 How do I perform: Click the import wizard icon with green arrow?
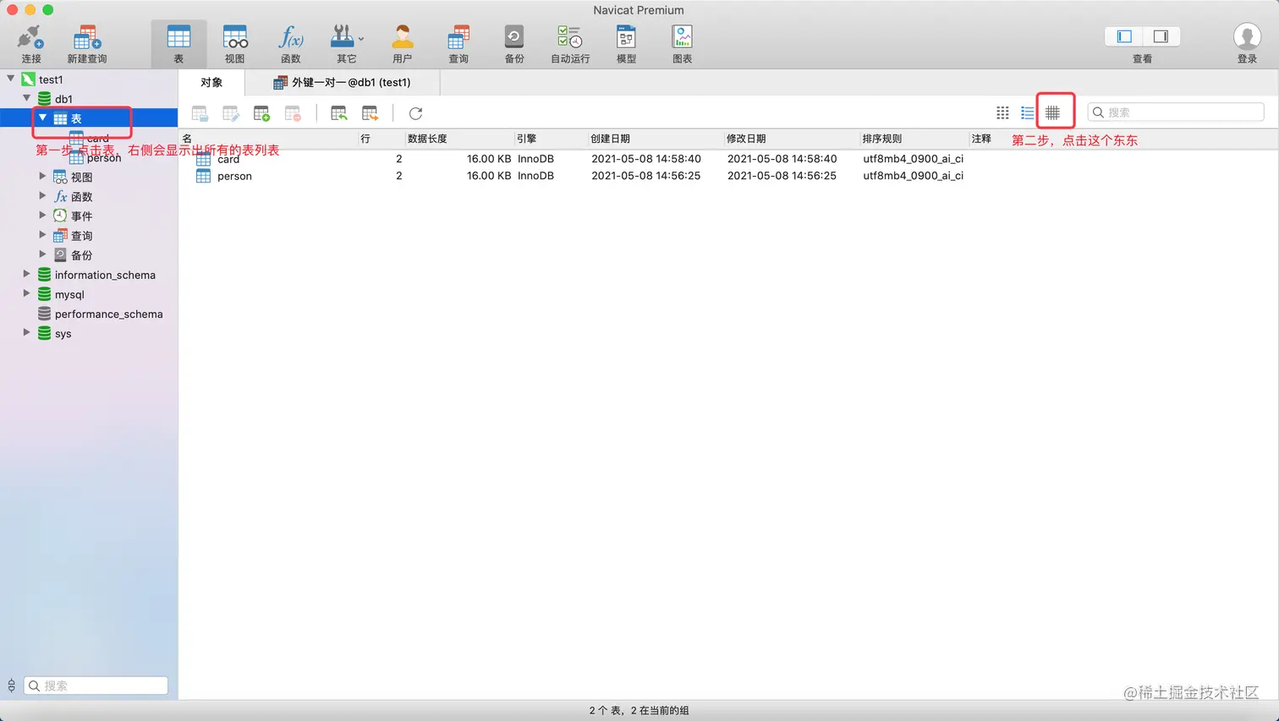click(339, 113)
